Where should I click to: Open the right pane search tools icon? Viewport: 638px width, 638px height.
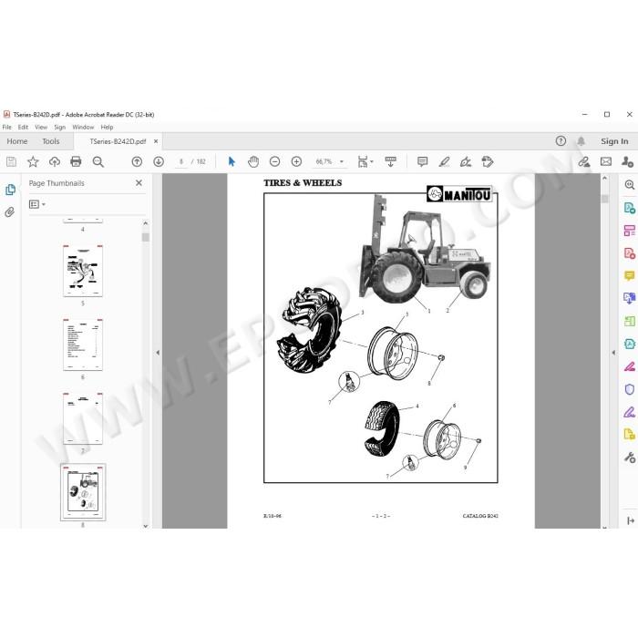(629, 185)
